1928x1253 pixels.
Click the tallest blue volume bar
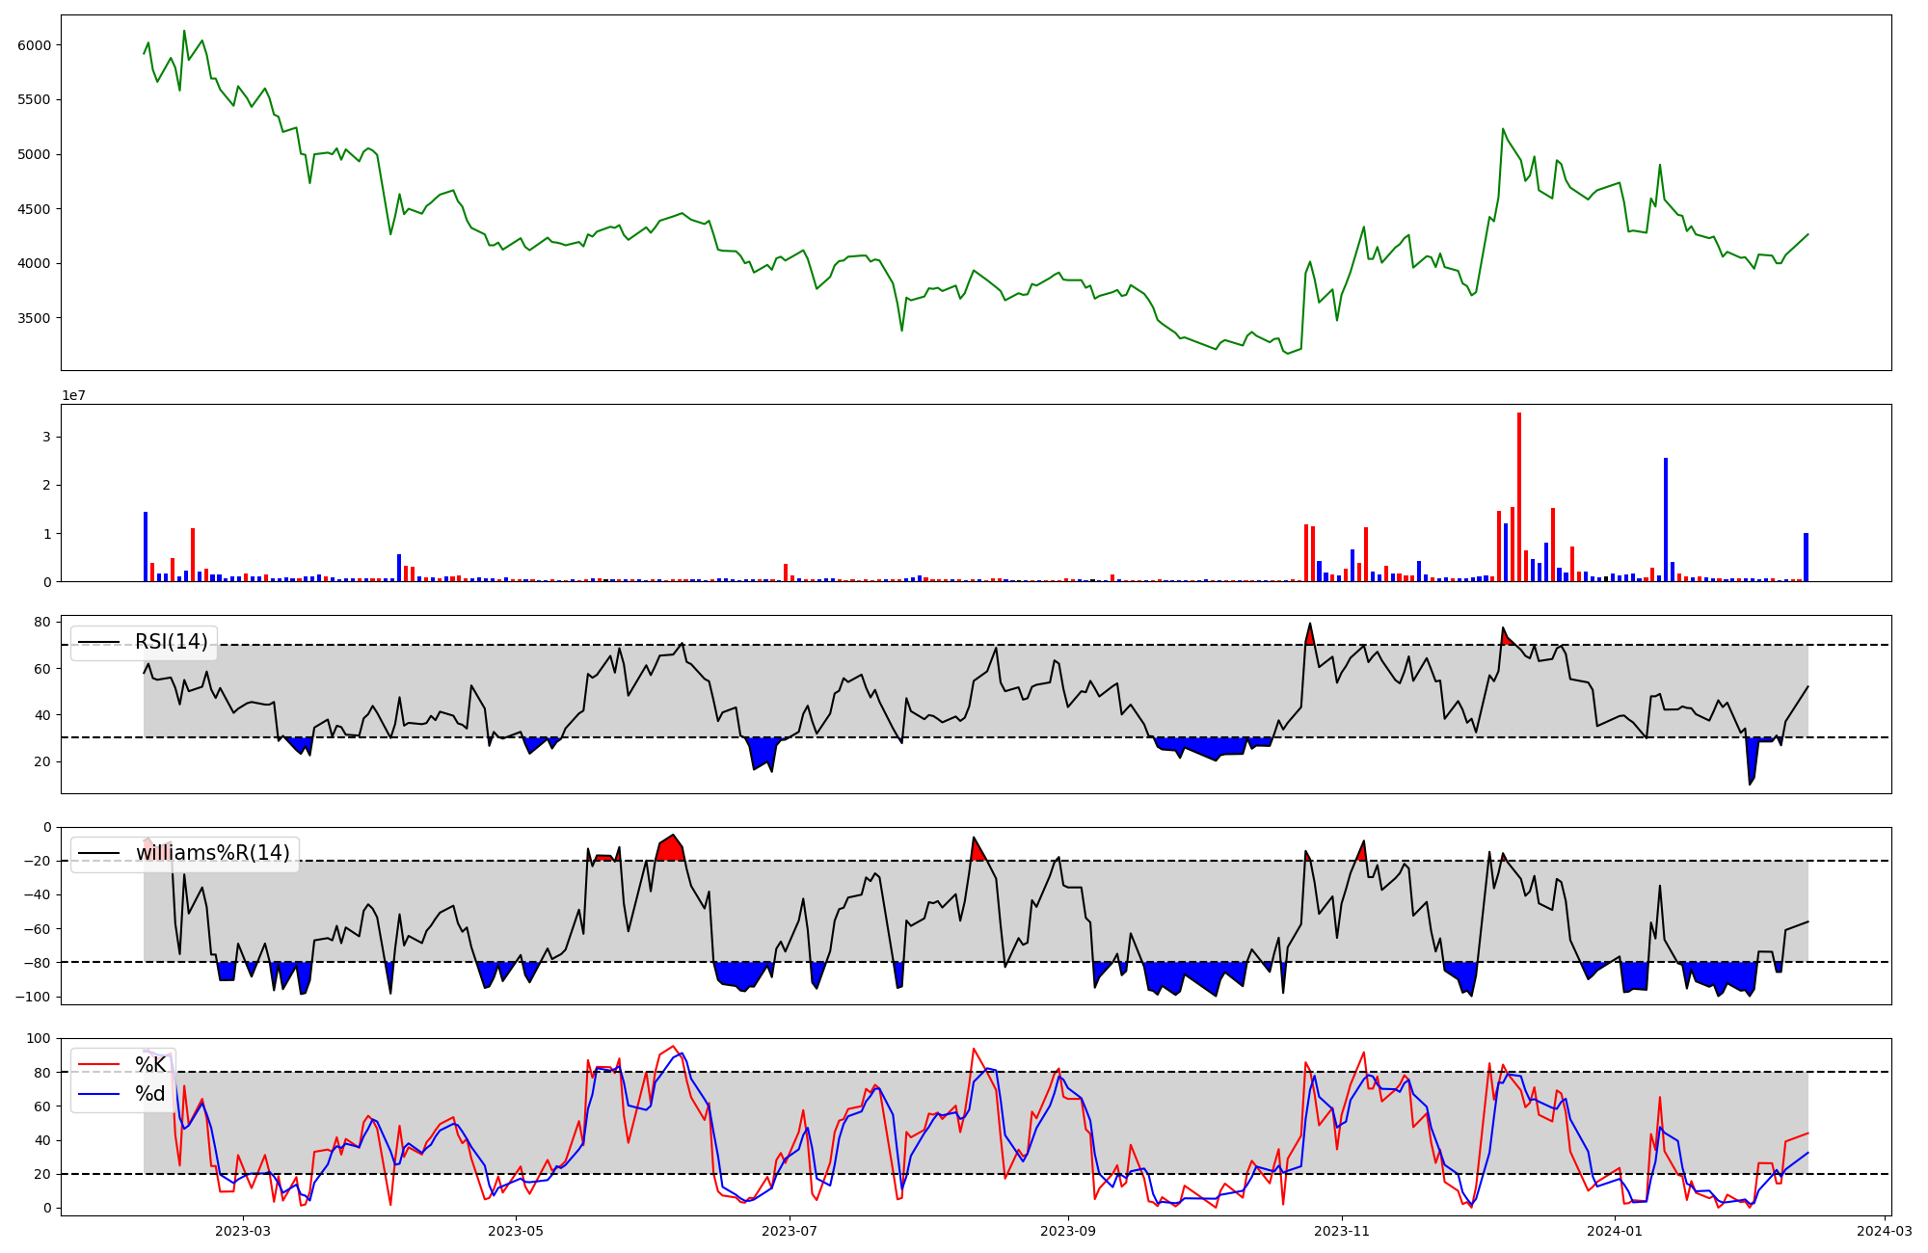pyautogui.click(x=1666, y=520)
